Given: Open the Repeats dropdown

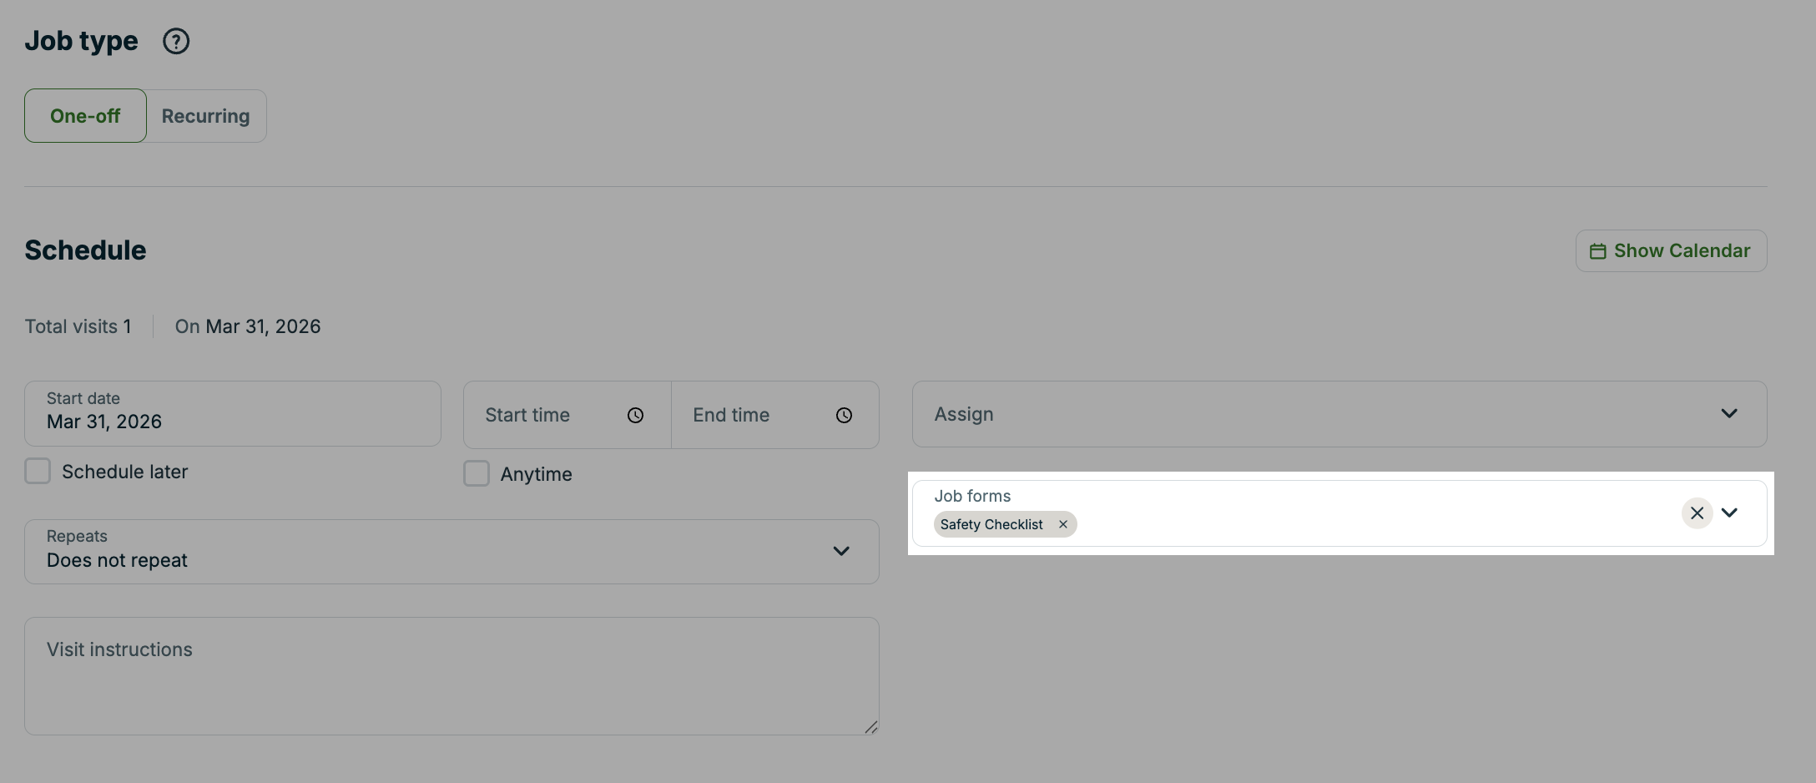Looking at the screenshot, I should (x=841, y=551).
